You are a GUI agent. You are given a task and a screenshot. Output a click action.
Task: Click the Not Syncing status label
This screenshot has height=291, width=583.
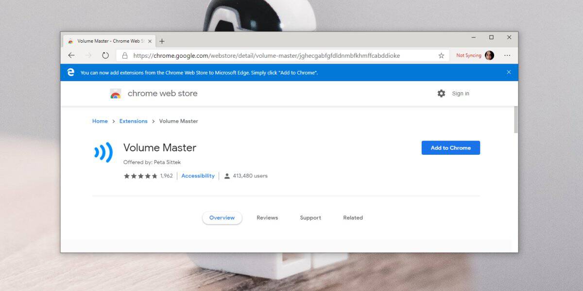(469, 56)
